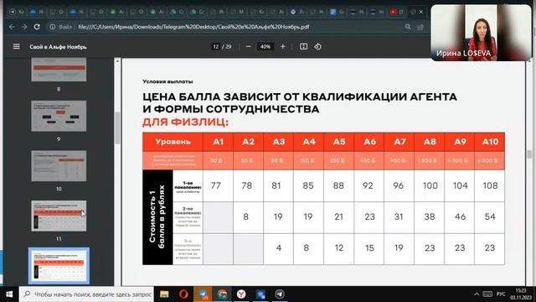Click the 'ДЛЯ ФИЗЛИЦ:' red heading
Image resolution: width=536 pixels, height=302 pixels.
185,122
